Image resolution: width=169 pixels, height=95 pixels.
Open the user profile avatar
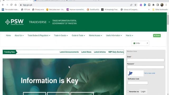point(162,5)
